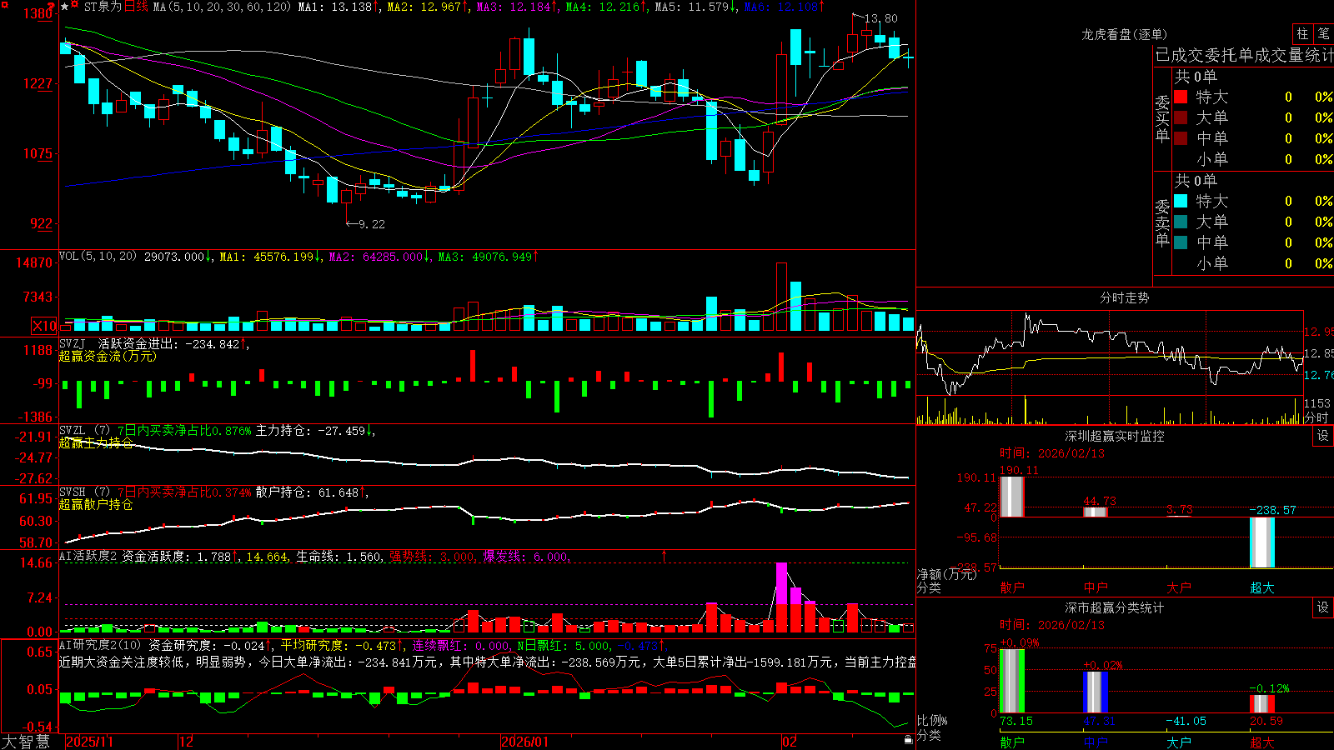Click the dark red 中单 swatch under 委买单
The width and height of the screenshot is (1334, 750).
[1181, 138]
